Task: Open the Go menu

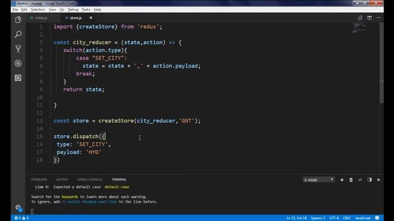Action: tap(62, 10)
